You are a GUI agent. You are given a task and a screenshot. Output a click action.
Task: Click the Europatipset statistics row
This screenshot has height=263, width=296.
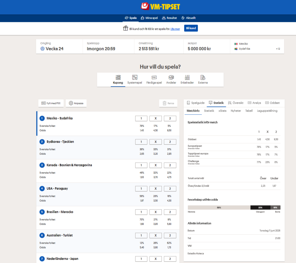234,147
